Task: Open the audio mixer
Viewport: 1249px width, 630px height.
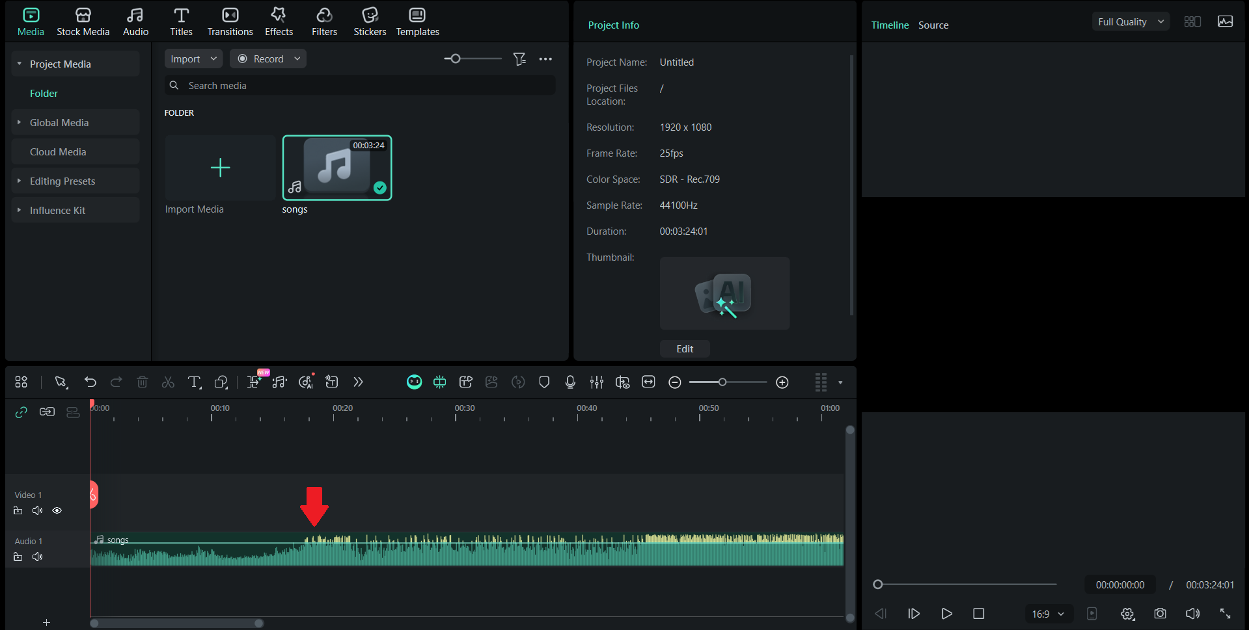Action: [596, 382]
